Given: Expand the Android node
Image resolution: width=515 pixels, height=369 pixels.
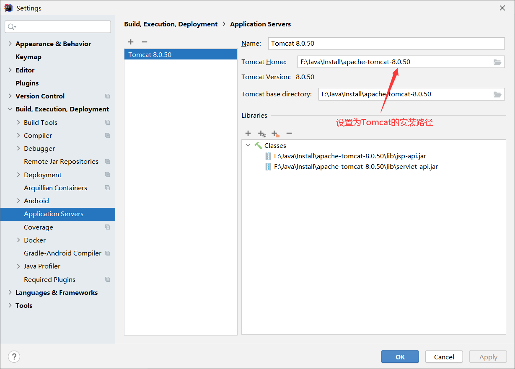Looking at the screenshot, I should click(x=18, y=201).
